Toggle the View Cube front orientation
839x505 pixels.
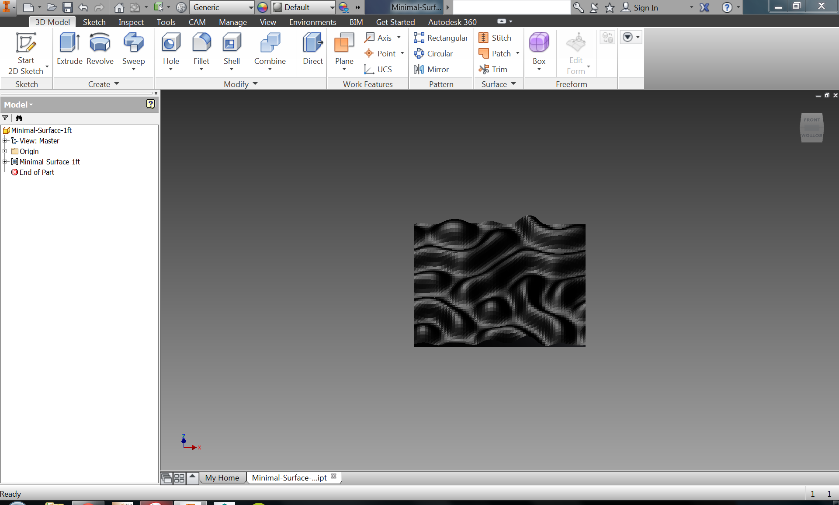(811, 120)
